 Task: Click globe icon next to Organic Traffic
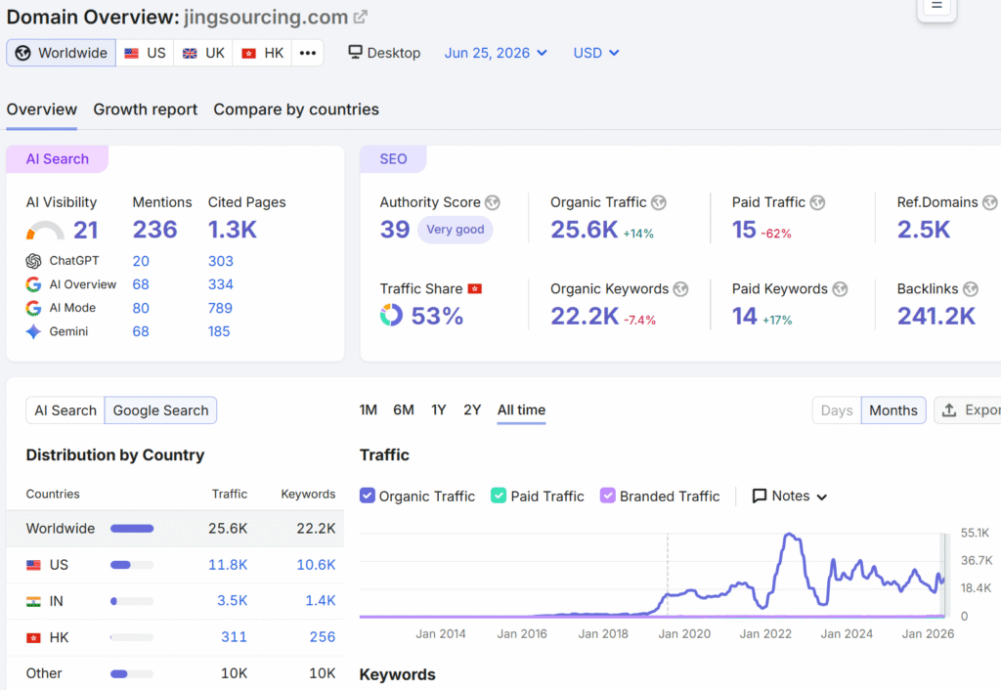pos(659,202)
